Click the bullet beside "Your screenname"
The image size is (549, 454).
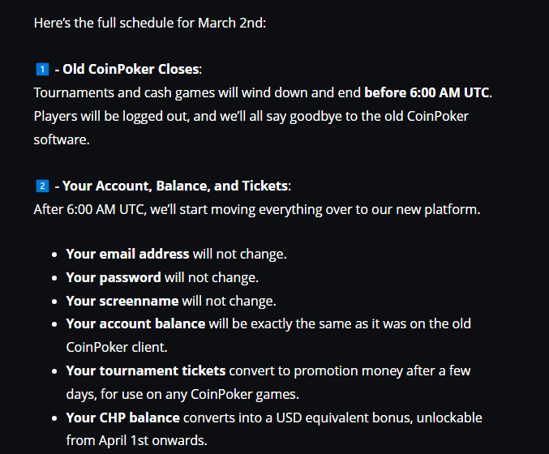56,302
